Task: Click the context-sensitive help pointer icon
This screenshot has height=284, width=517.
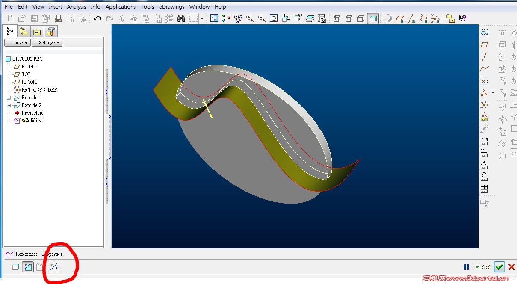Action: pos(462,18)
